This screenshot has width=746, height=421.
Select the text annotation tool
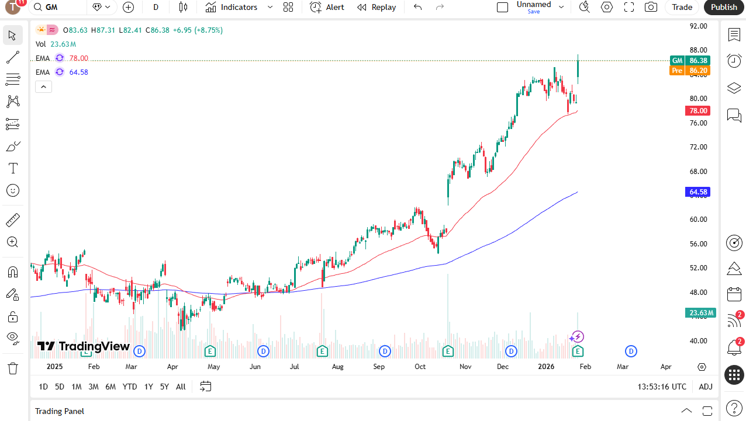13,168
